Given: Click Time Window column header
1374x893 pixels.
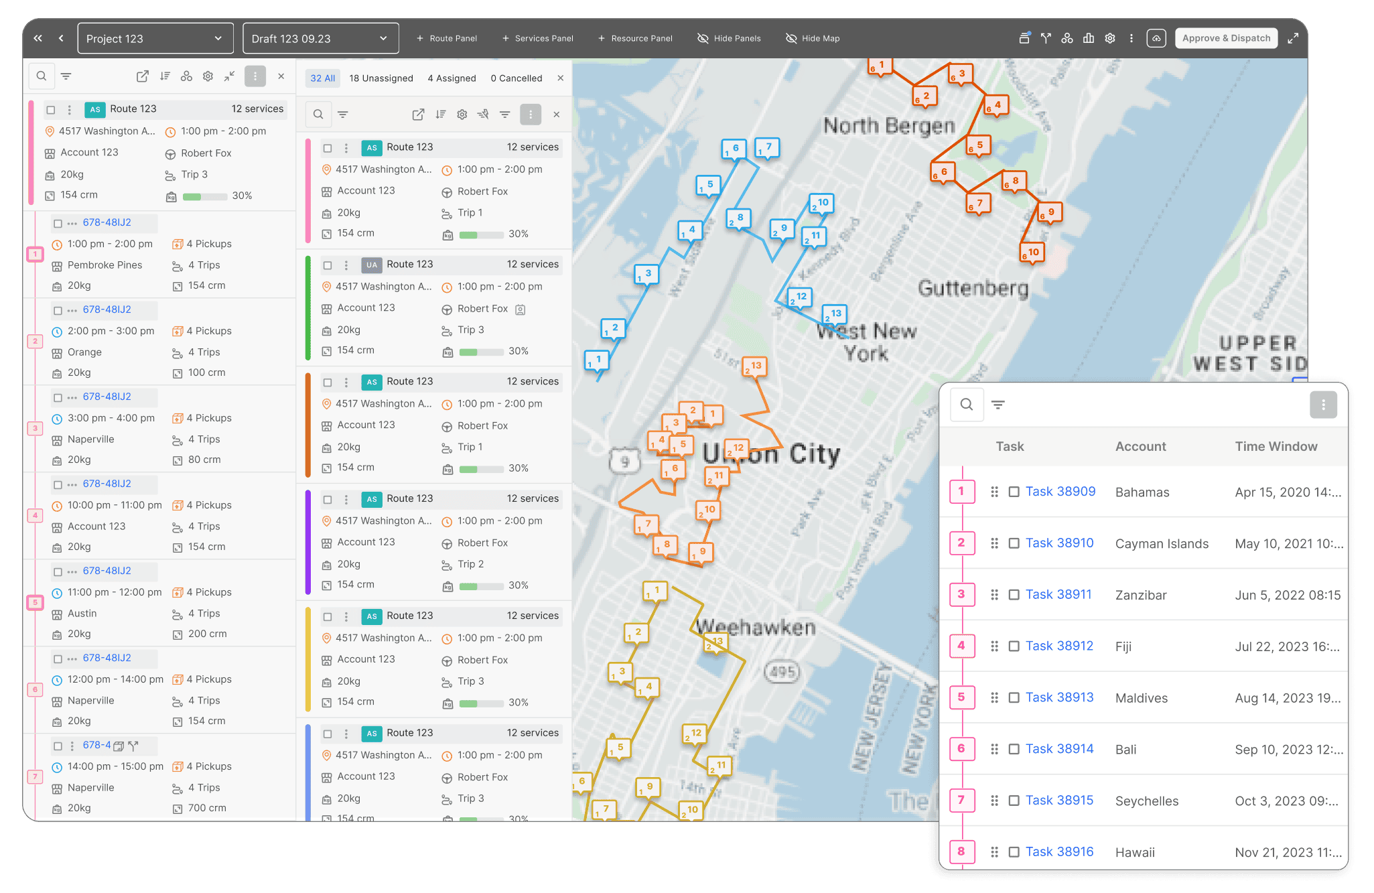Looking at the screenshot, I should click(x=1276, y=447).
